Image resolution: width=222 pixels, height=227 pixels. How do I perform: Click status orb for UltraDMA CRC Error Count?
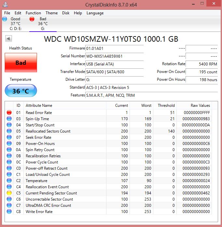point(9,205)
